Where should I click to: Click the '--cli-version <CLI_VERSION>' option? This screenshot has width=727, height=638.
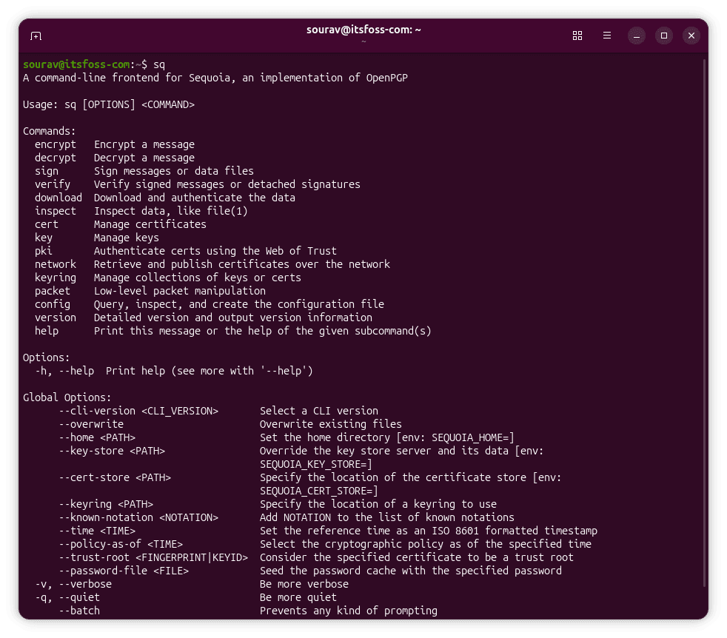[x=138, y=412]
